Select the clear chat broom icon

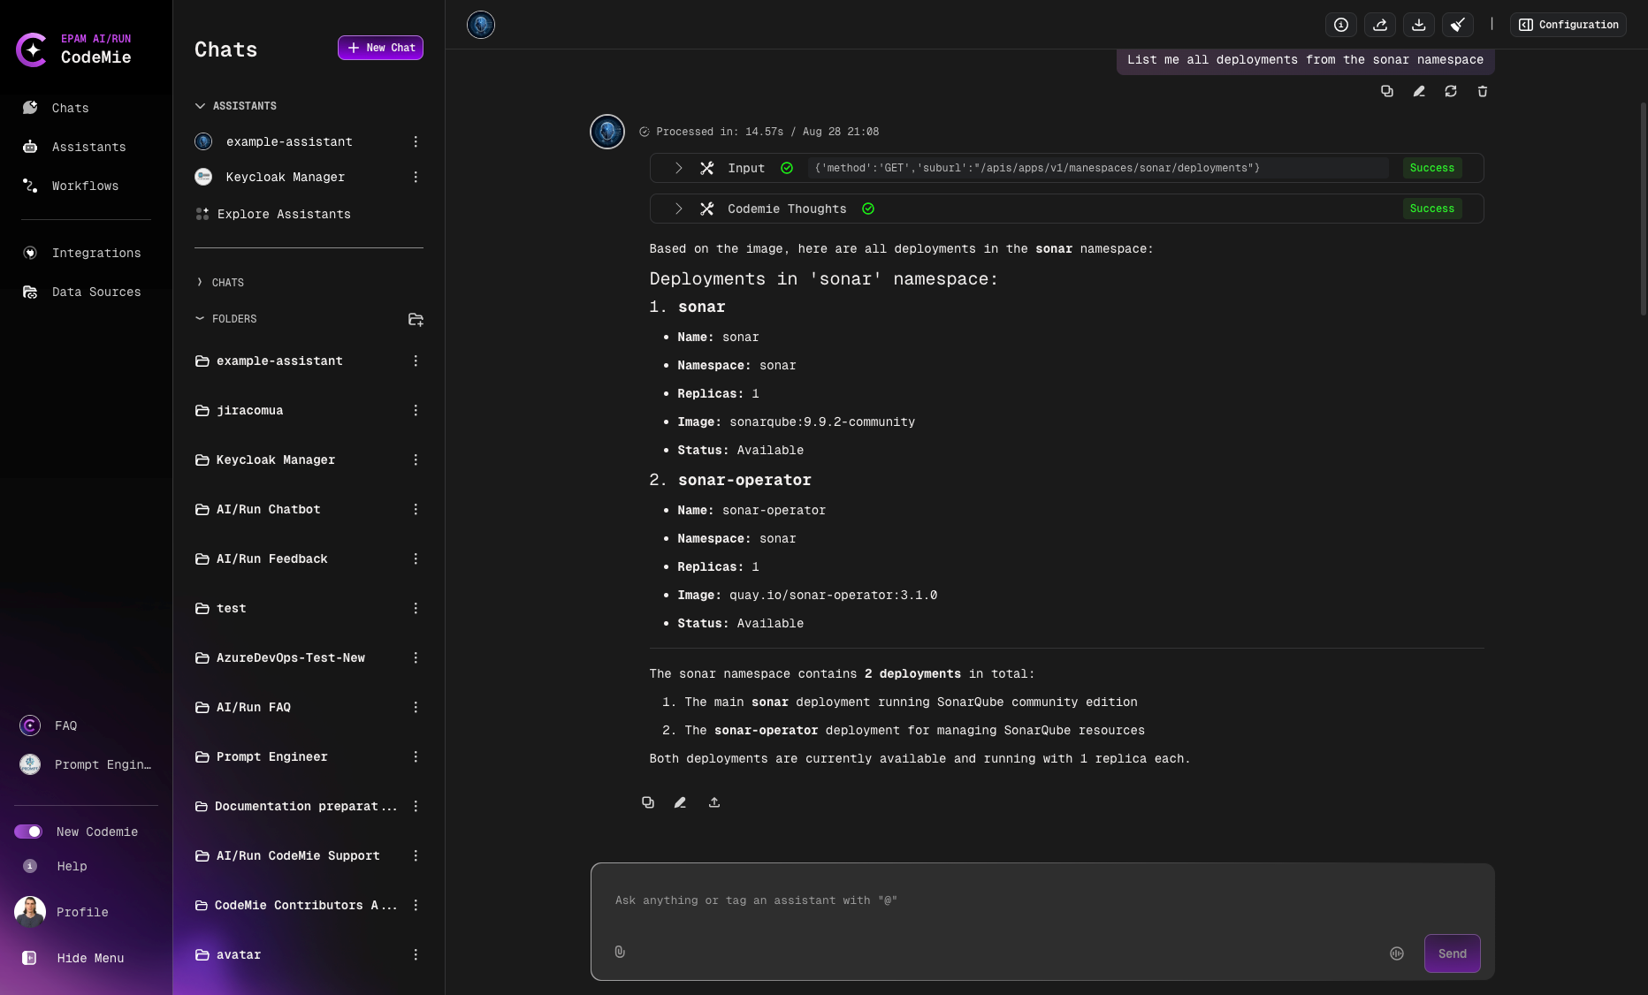pos(1457,25)
